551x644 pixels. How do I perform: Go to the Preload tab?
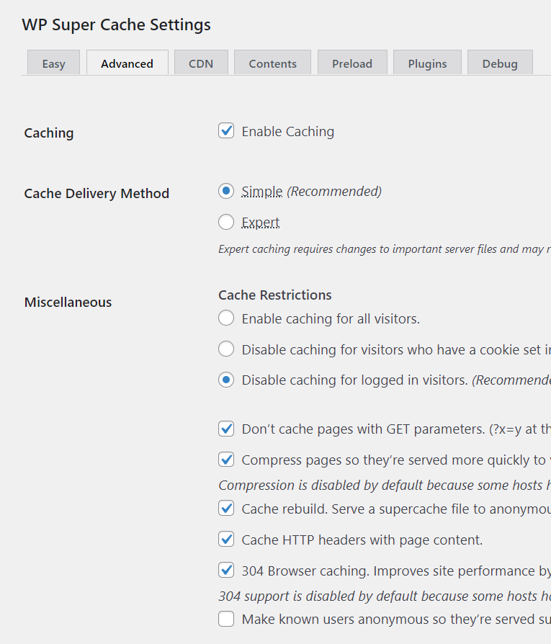[x=352, y=63]
